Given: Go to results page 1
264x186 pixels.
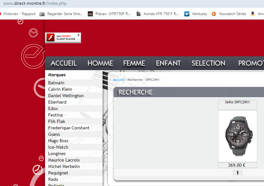Looking at the screenshot, I should pyautogui.click(x=238, y=173).
